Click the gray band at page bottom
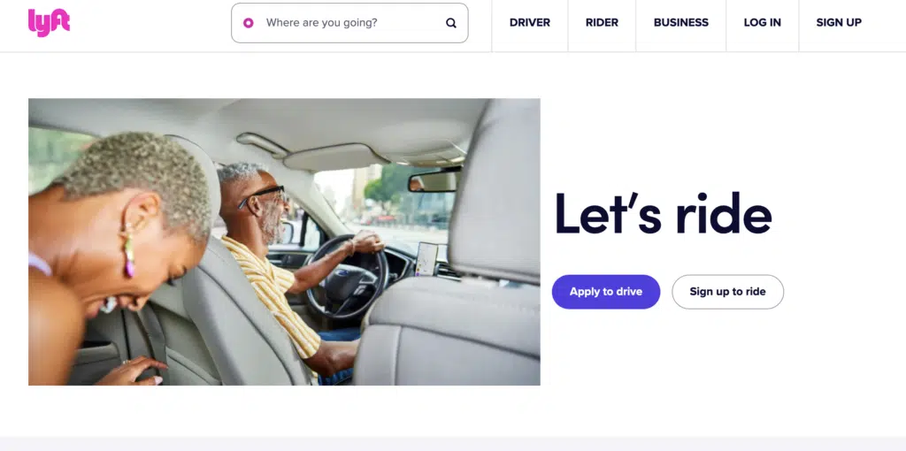The width and height of the screenshot is (906, 451). click(x=453, y=444)
